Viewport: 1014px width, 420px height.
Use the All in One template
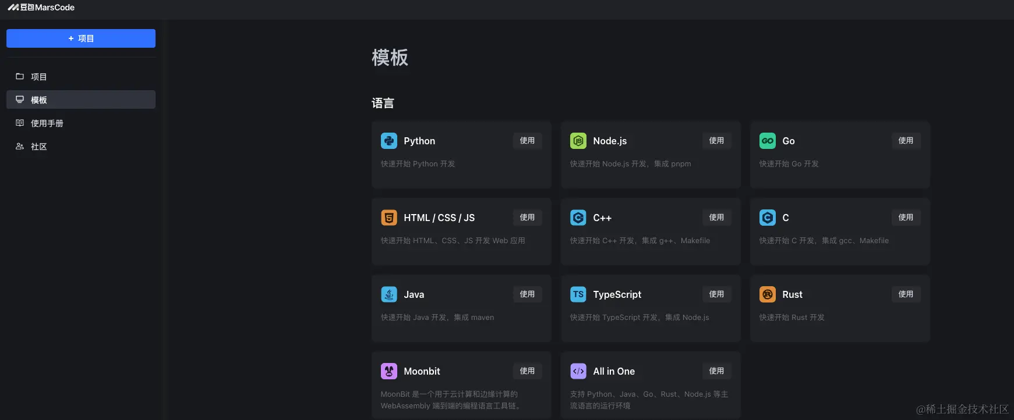(716, 371)
